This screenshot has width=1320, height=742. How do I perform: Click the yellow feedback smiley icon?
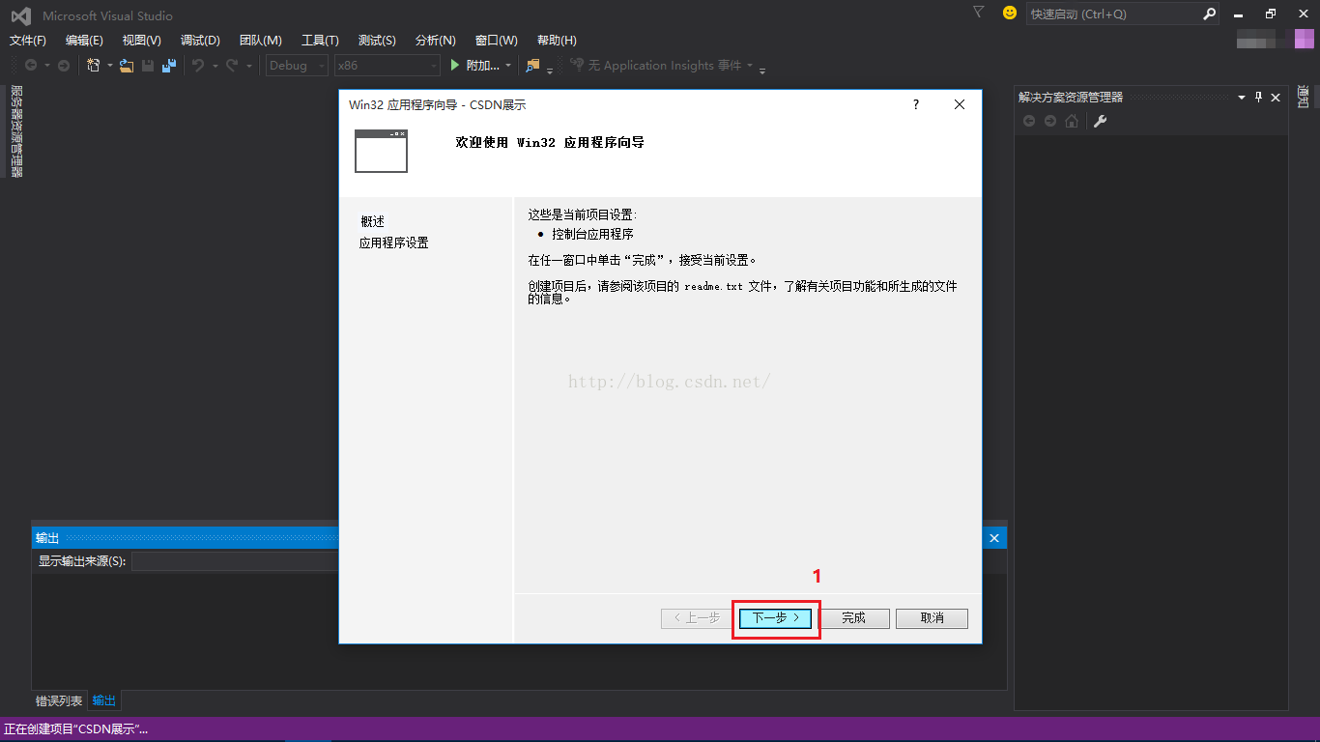(x=1010, y=13)
